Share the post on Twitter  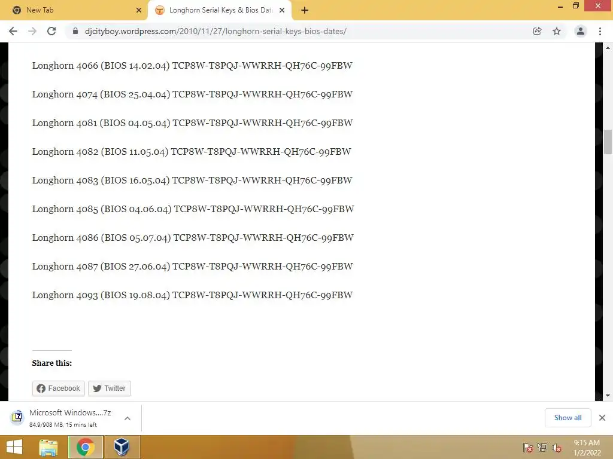point(110,388)
